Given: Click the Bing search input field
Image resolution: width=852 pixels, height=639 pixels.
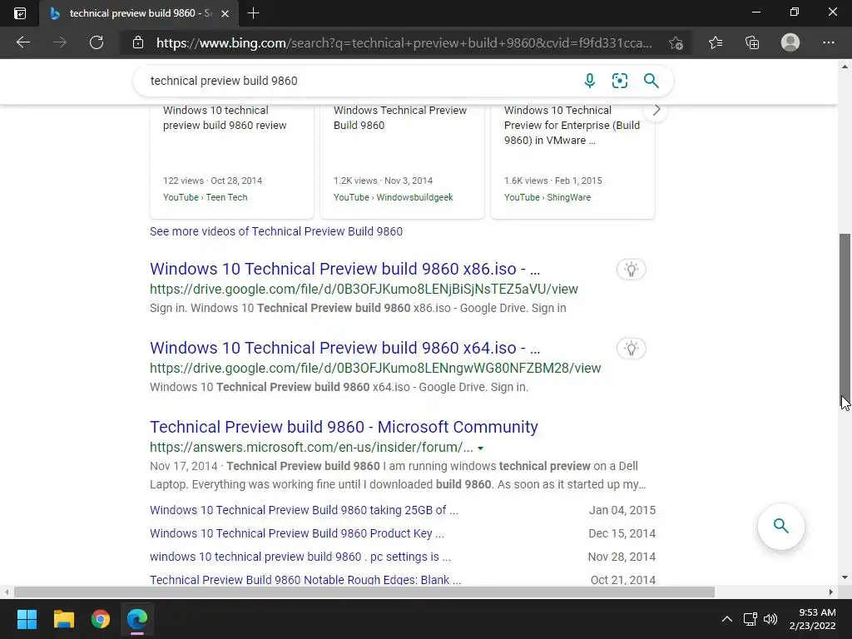Looking at the screenshot, I should 359,81.
